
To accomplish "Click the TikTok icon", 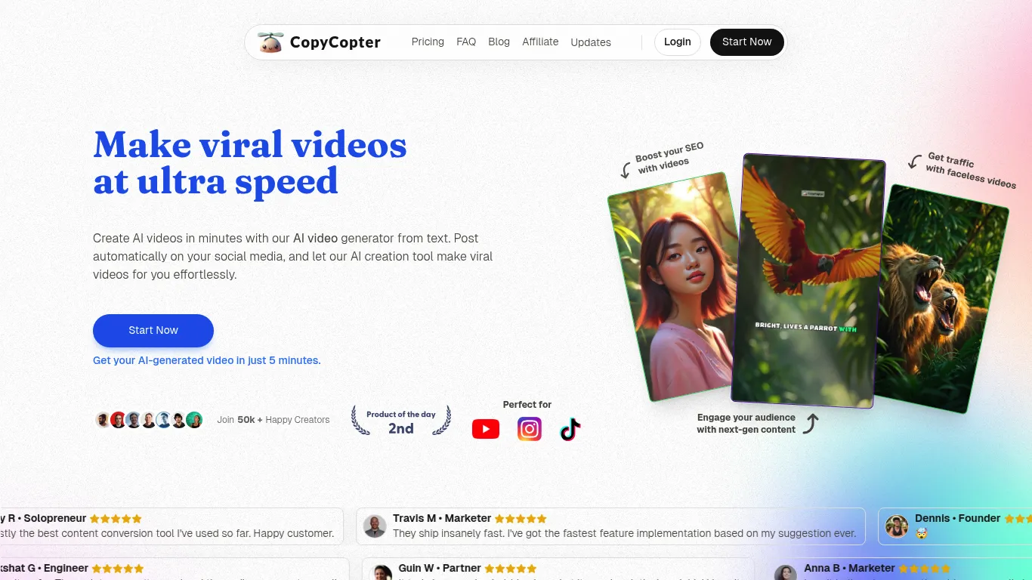I will point(570,430).
